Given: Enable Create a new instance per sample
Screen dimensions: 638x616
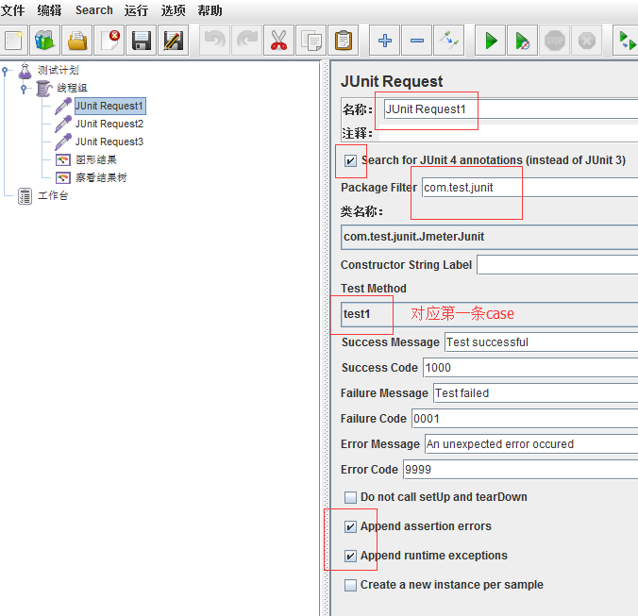Looking at the screenshot, I should (350, 585).
